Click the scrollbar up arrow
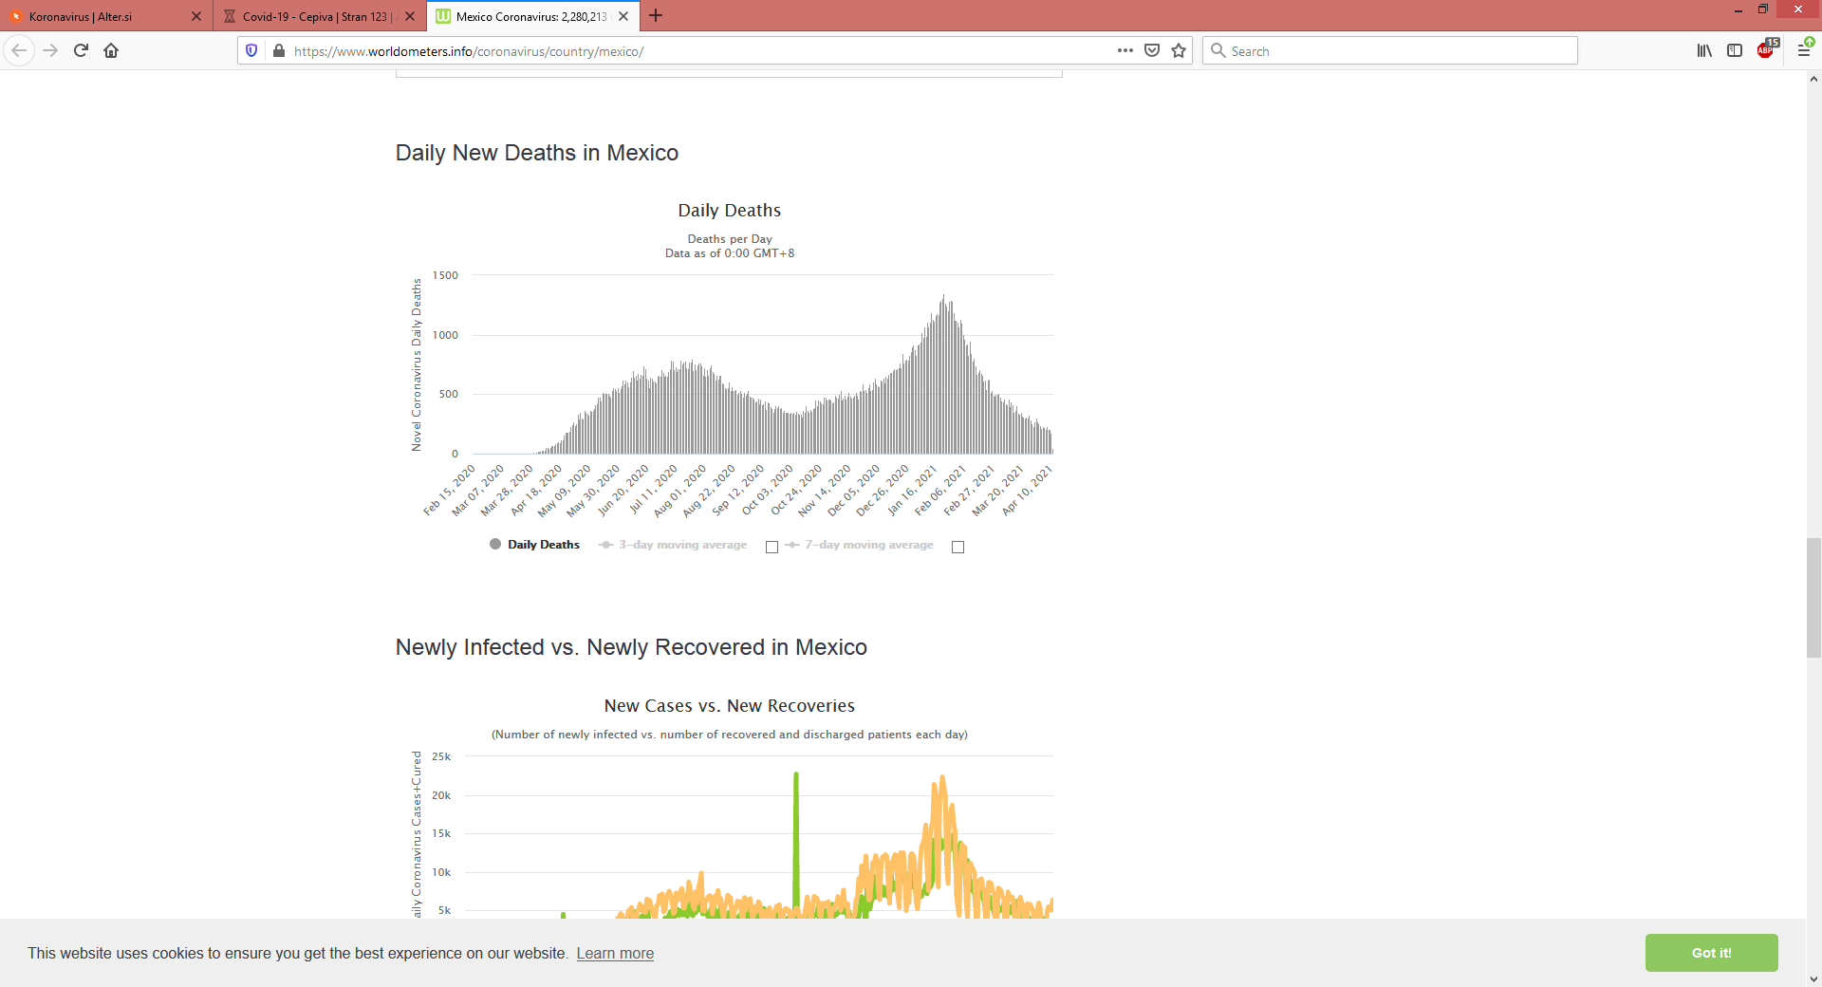The height and width of the screenshot is (987, 1822). coord(1813,79)
